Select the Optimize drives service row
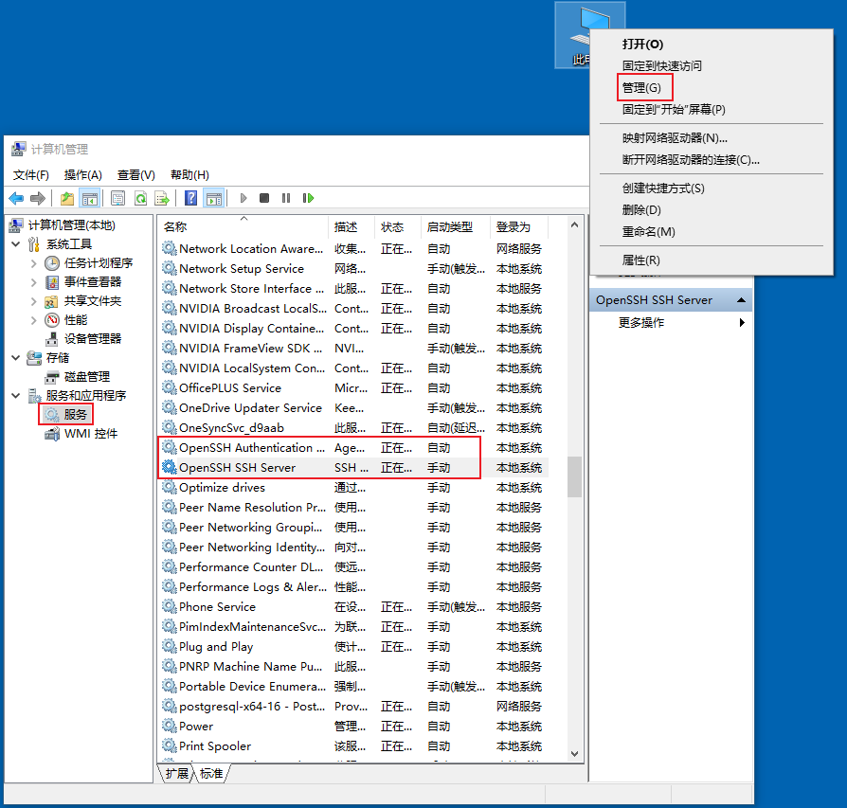The width and height of the screenshot is (847, 808). pos(353,487)
